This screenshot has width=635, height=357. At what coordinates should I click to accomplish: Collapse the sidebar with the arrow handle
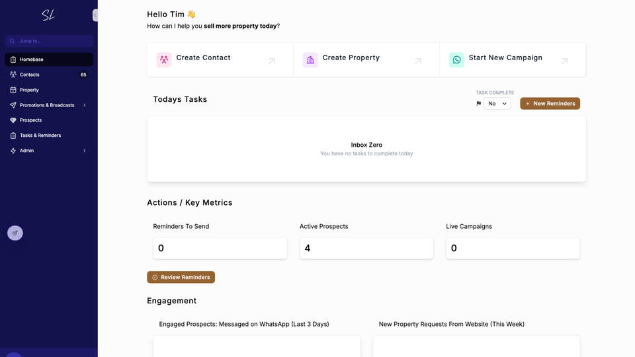(x=95, y=15)
